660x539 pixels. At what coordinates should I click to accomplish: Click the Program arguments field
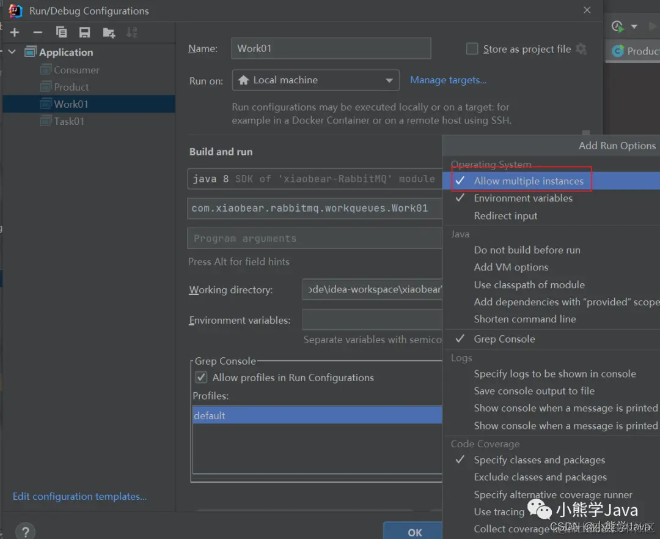click(315, 239)
